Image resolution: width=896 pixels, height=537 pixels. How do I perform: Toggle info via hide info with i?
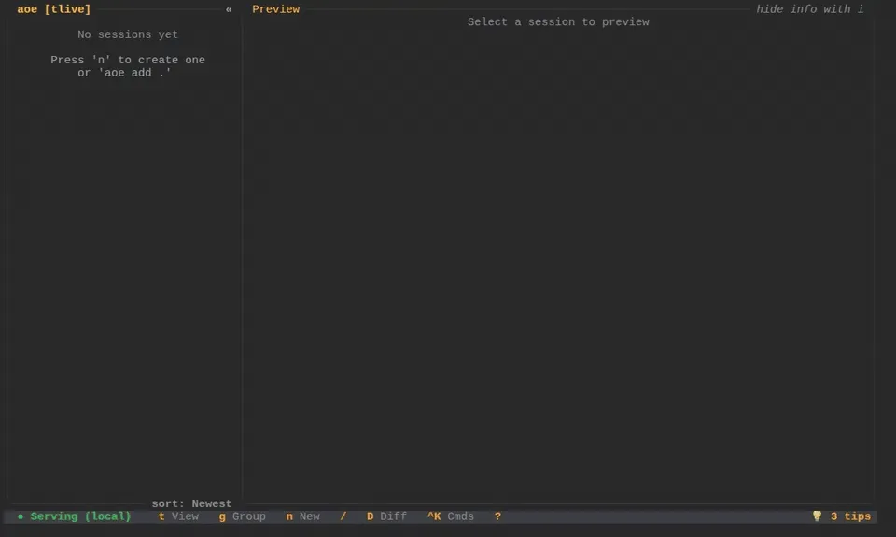coord(810,9)
